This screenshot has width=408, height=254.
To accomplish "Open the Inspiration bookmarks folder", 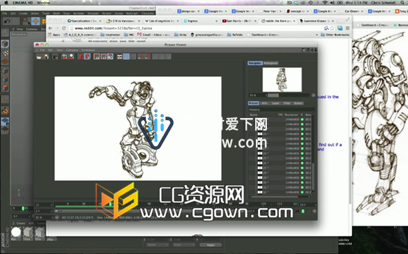I will click(111, 35).
